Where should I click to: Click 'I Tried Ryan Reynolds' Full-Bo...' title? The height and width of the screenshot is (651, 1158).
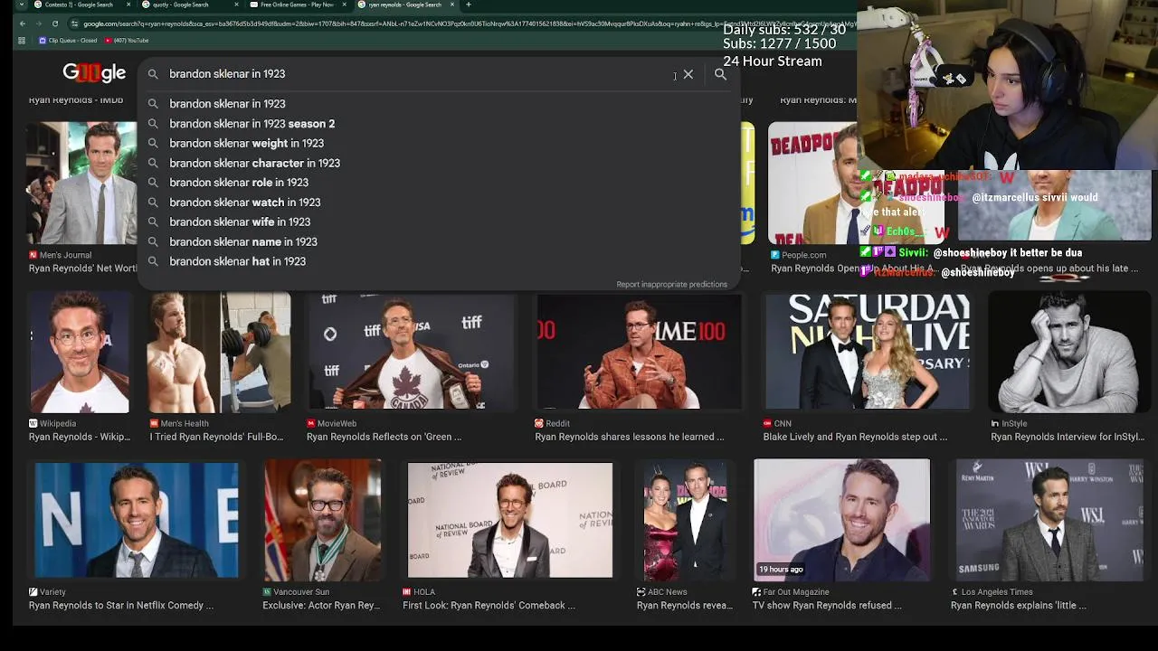(x=216, y=437)
